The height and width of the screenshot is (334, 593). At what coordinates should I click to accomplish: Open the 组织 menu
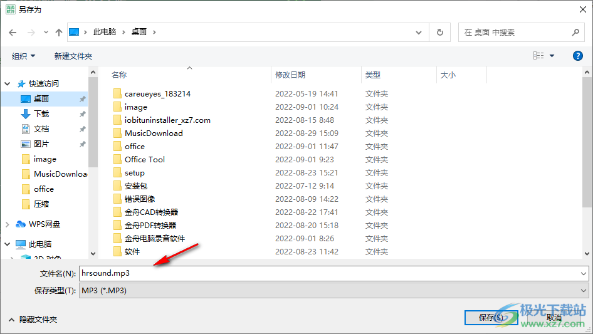pos(23,56)
